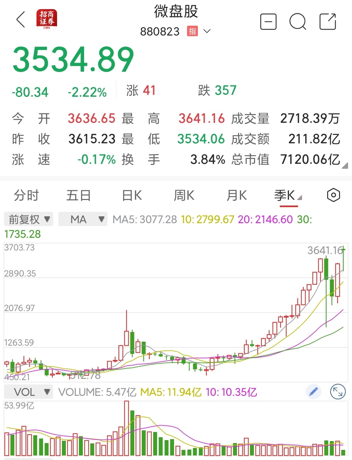Tap the minus icon to remove from watchlist

[x=268, y=21]
